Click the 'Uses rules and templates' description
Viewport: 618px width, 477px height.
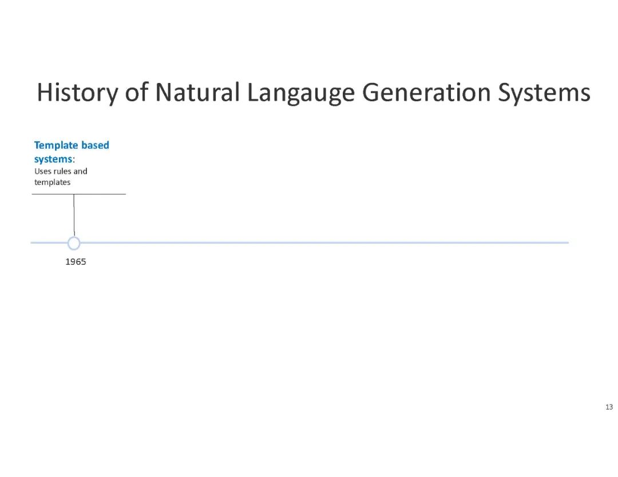click(61, 177)
